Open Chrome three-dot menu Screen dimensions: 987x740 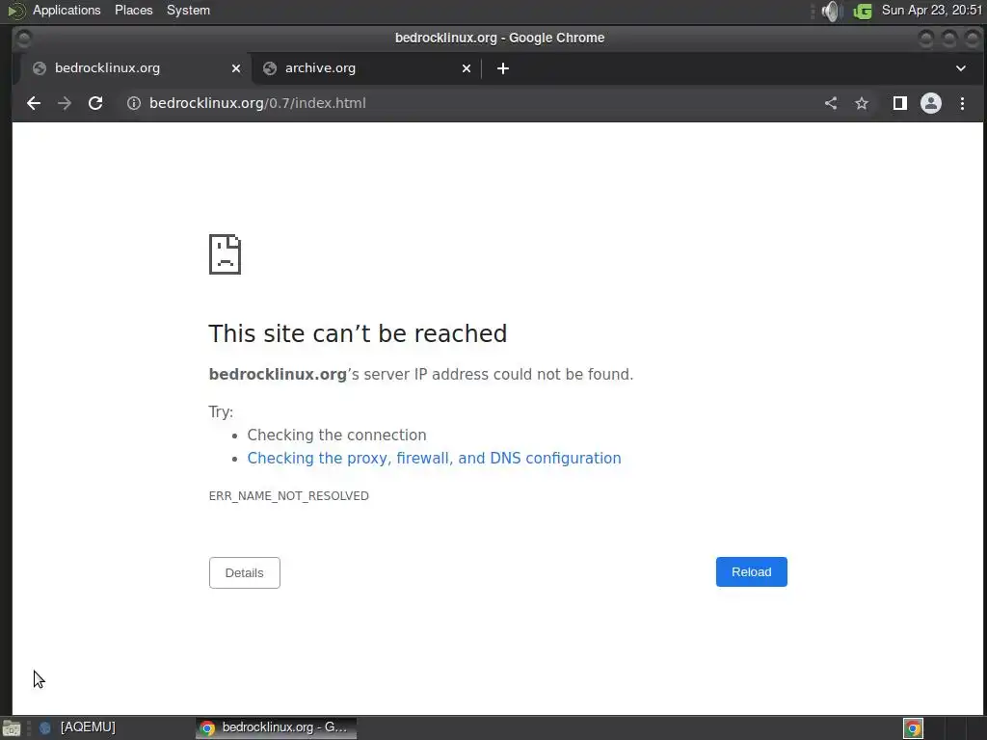(962, 103)
